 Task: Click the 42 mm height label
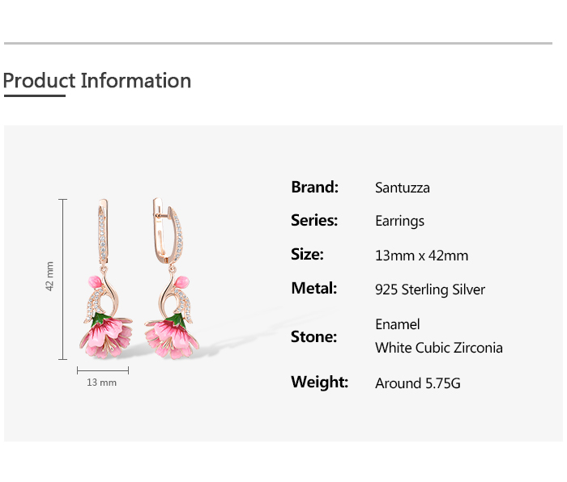[49, 276]
